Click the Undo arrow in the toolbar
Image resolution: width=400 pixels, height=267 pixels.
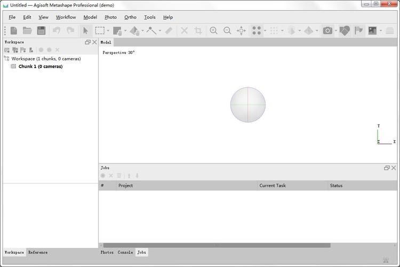coord(57,30)
